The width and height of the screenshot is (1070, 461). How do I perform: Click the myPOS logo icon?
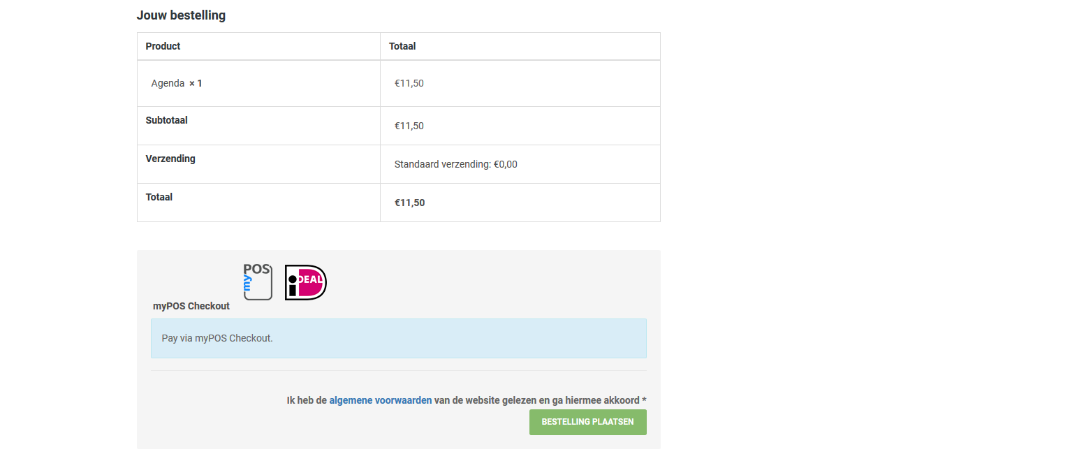tap(257, 282)
